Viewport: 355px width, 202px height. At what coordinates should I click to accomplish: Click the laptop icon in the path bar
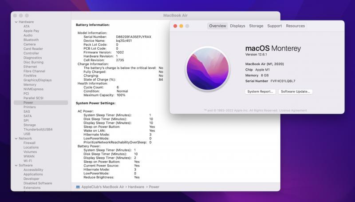click(x=78, y=187)
